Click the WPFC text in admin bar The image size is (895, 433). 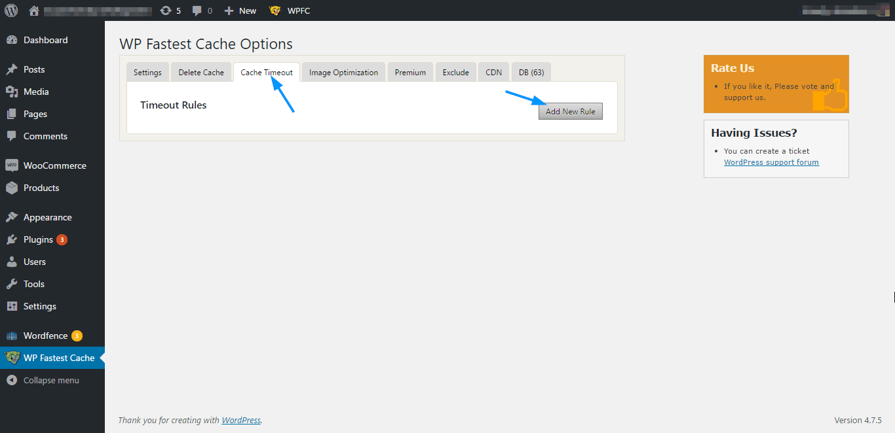[x=299, y=10]
